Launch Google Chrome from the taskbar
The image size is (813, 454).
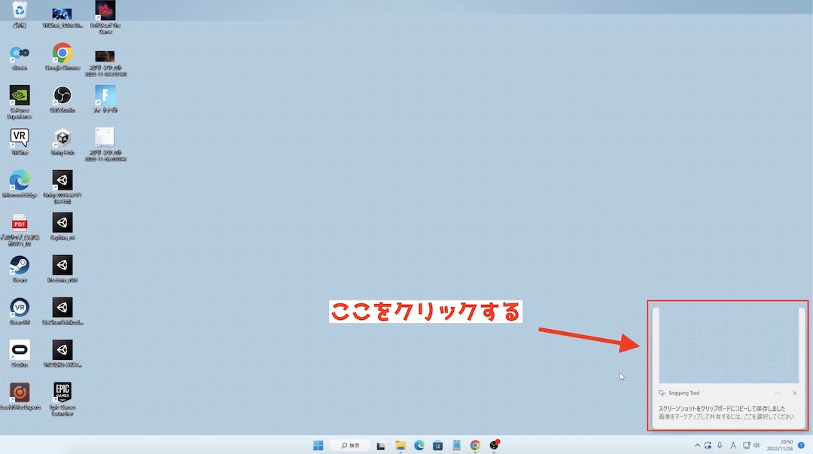(x=474, y=445)
